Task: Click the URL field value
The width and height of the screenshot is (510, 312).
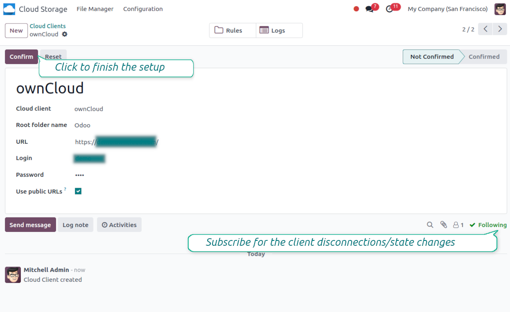Action: click(x=116, y=142)
